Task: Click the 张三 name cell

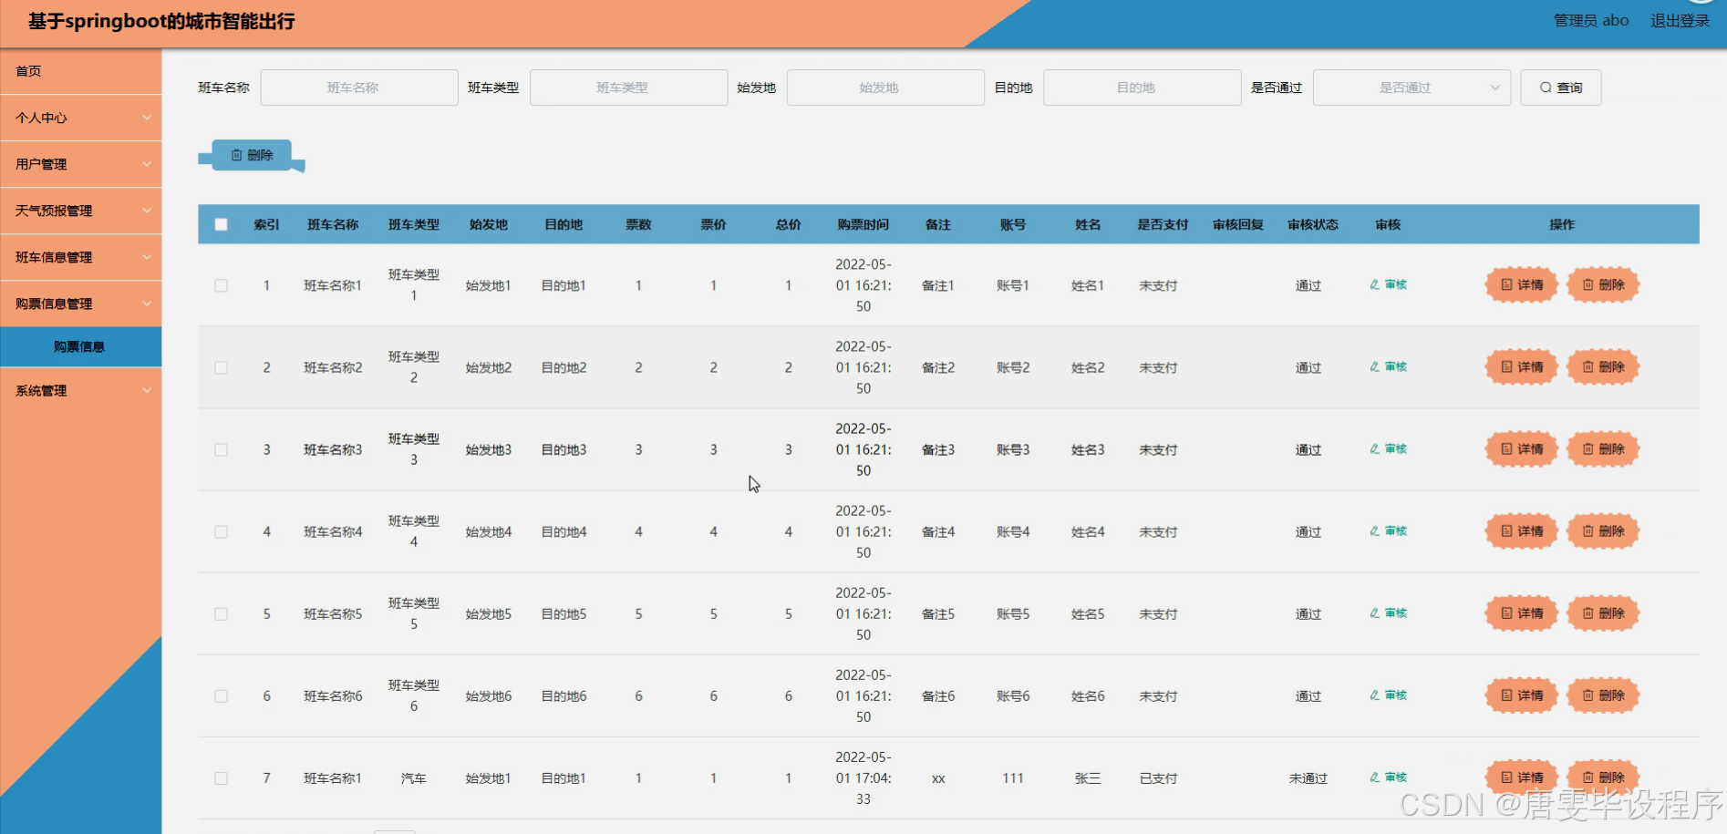Action: [x=1088, y=778]
